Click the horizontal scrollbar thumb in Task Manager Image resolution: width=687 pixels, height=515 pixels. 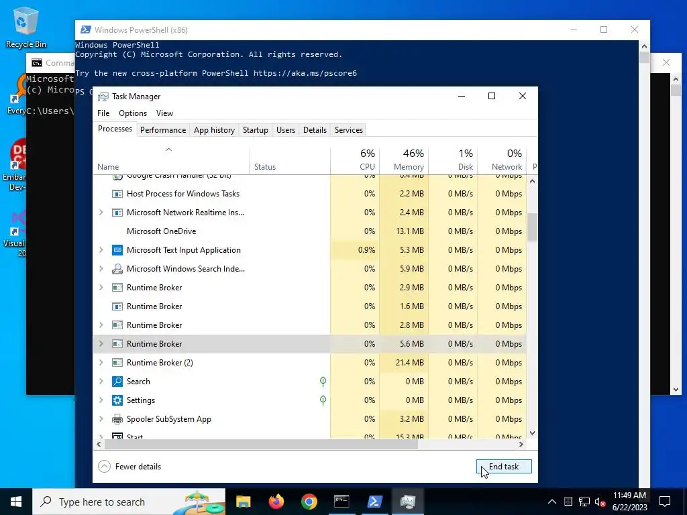coord(261,444)
